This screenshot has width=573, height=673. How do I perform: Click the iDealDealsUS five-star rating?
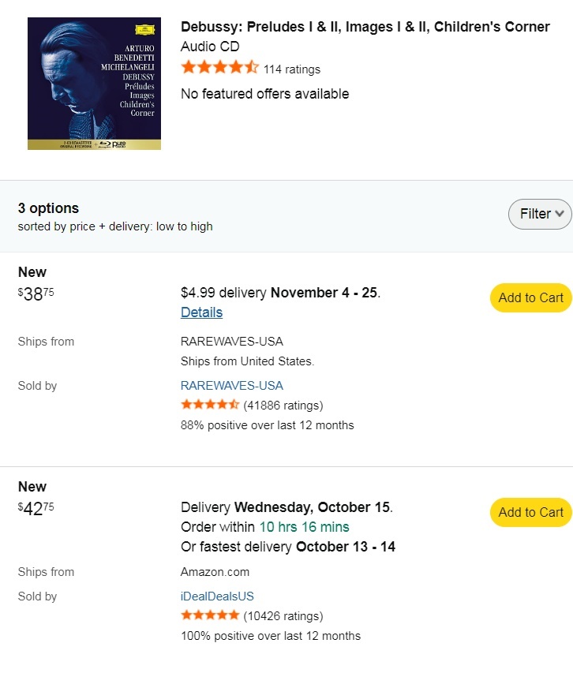[x=209, y=615]
